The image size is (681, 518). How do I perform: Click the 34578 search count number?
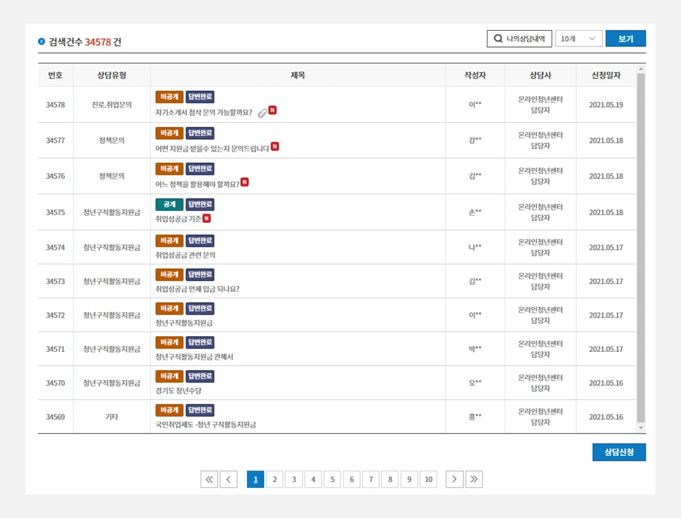point(98,42)
